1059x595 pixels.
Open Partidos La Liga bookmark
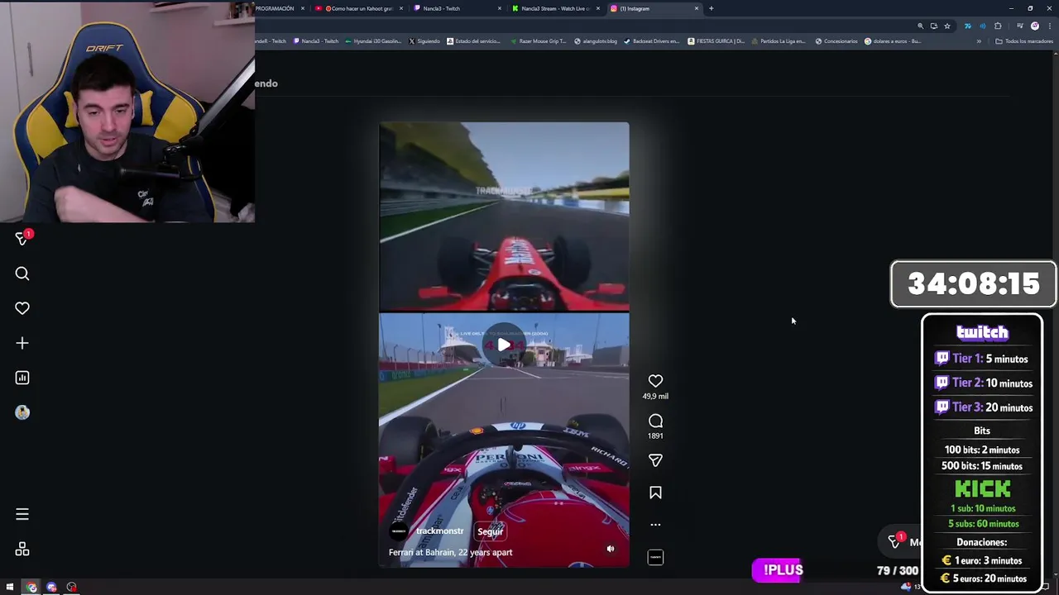click(779, 41)
